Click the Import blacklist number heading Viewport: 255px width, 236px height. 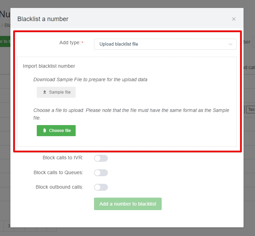point(49,66)
